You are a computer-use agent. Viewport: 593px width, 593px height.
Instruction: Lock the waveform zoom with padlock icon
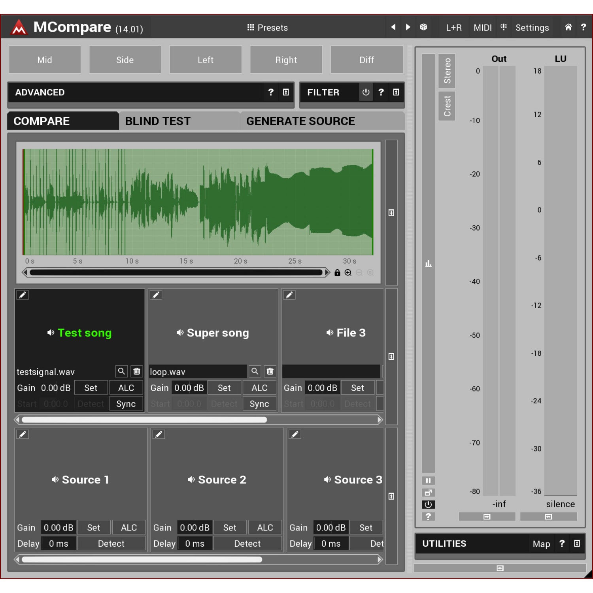pyautogui.click(x=337, y=272)
